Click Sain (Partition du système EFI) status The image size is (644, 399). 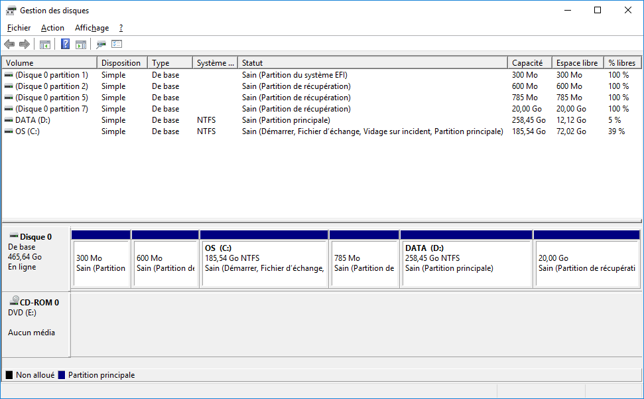pyautogui.click(x=294, y=75)
